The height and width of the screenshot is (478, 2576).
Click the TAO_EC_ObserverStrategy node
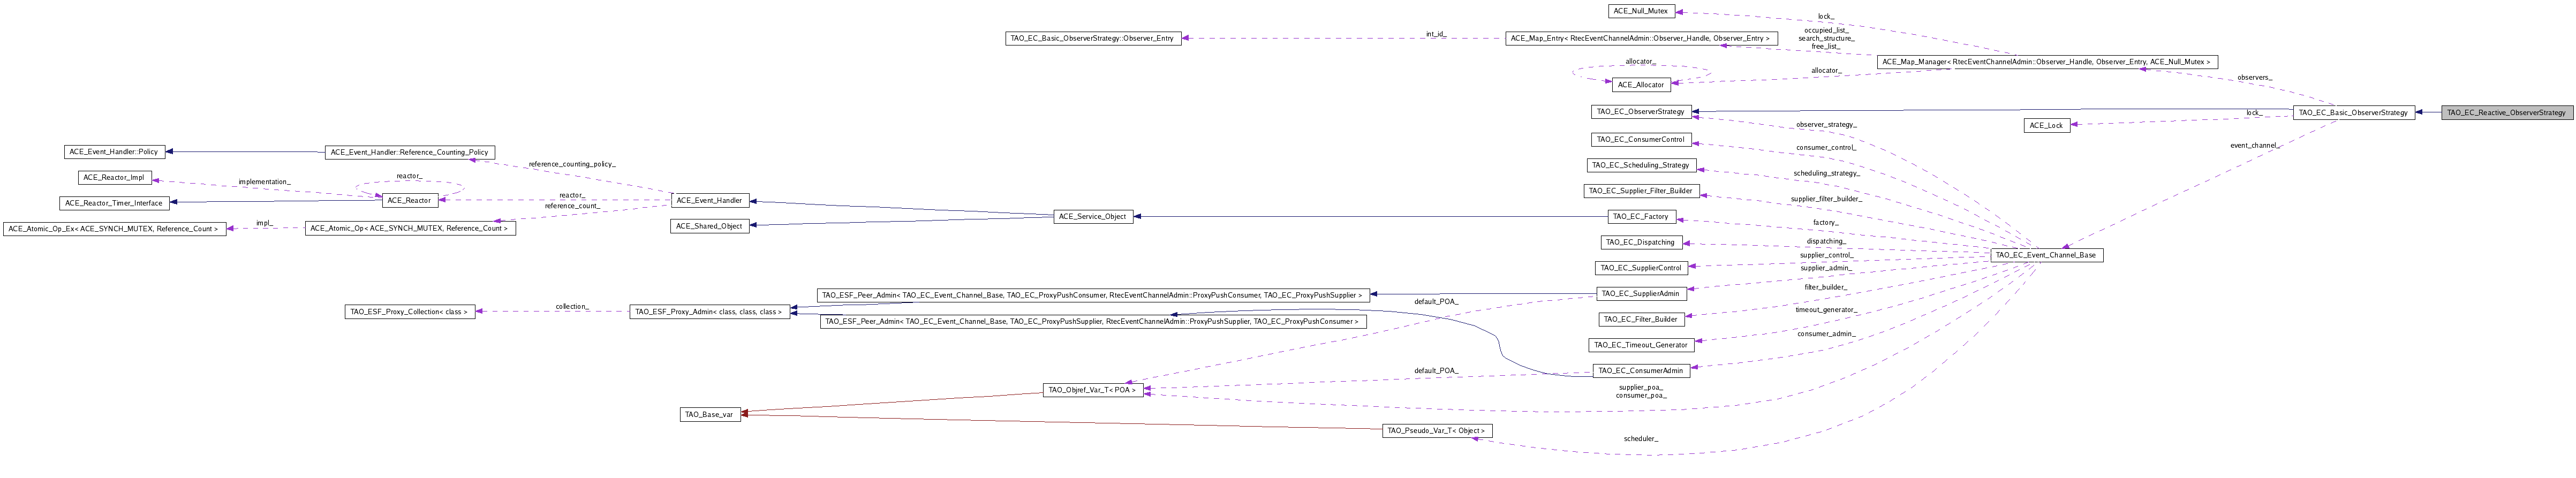tap(1640, 111)
